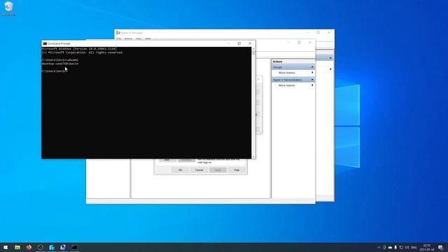
Task: Maximize the Hyper-V Manager window
Action: pos(318,33)
